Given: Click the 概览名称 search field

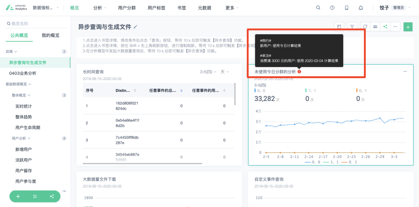Looking at the screenshot, I should (x=36, y=24).
